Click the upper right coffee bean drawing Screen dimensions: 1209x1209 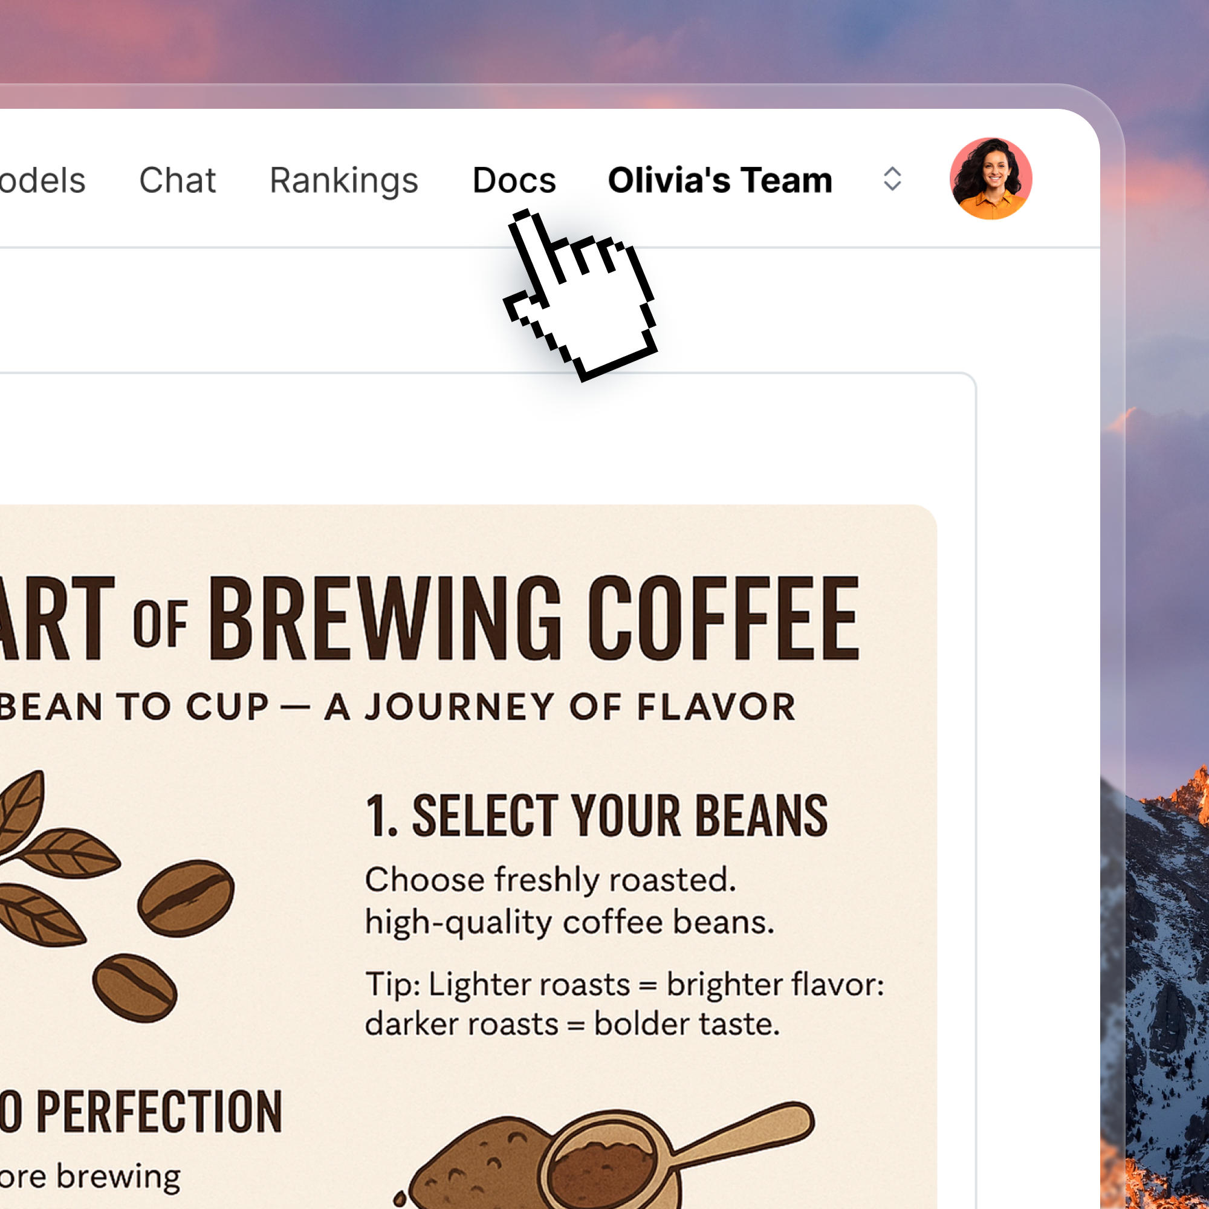pyautogui.click(x=186, y=897)
